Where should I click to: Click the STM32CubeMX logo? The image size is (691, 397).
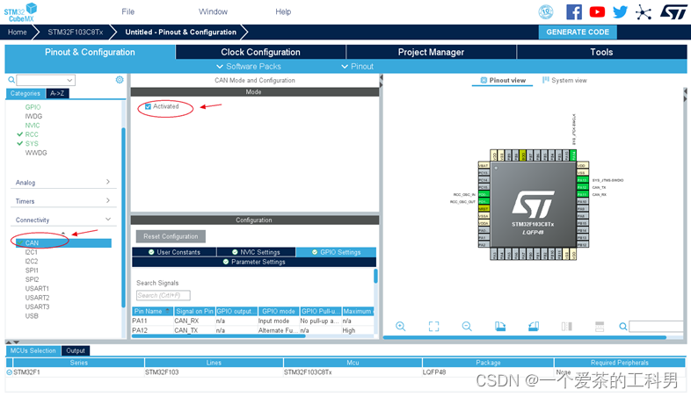pyautogui.click(x=21, y=12)
